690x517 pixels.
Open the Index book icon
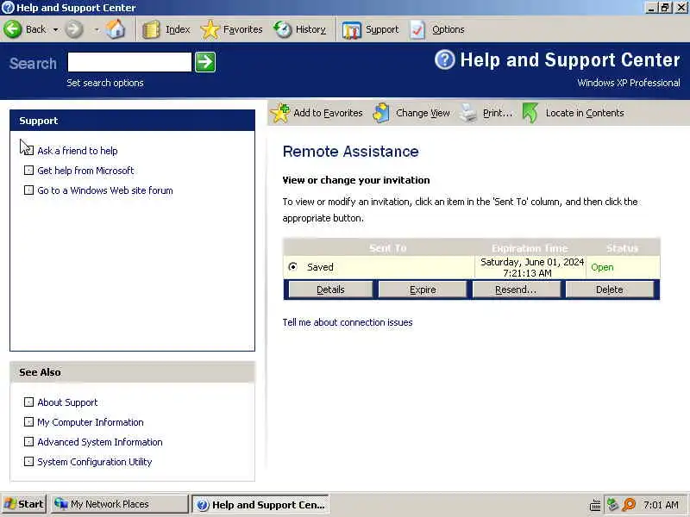point(151,30)
